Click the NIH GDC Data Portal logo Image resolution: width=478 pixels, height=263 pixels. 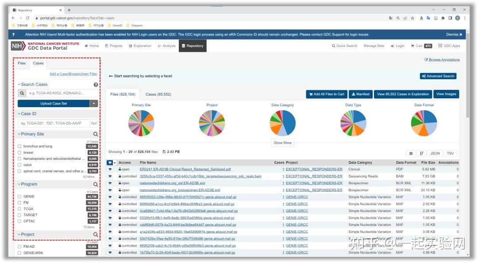[45, 46]
